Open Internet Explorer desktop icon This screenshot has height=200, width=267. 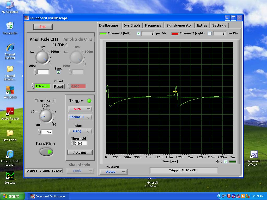click(10, 48)
